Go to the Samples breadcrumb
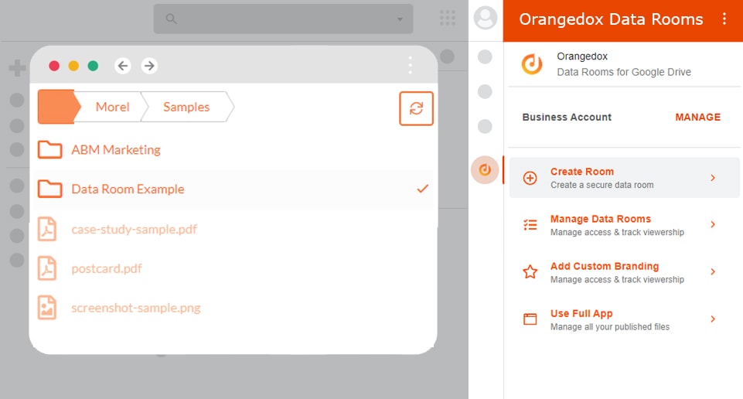Image resolution: width=743 pixels, height=399 pixels. (186, 107)
